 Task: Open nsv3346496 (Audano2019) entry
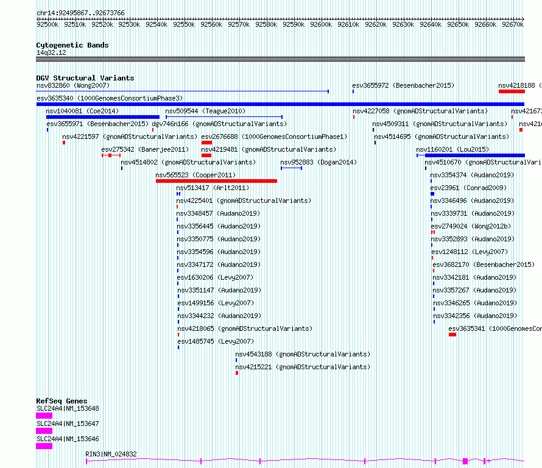click(x=472, y=200)
